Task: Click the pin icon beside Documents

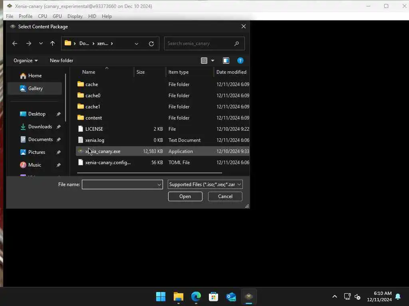Action: click(58, 139)
